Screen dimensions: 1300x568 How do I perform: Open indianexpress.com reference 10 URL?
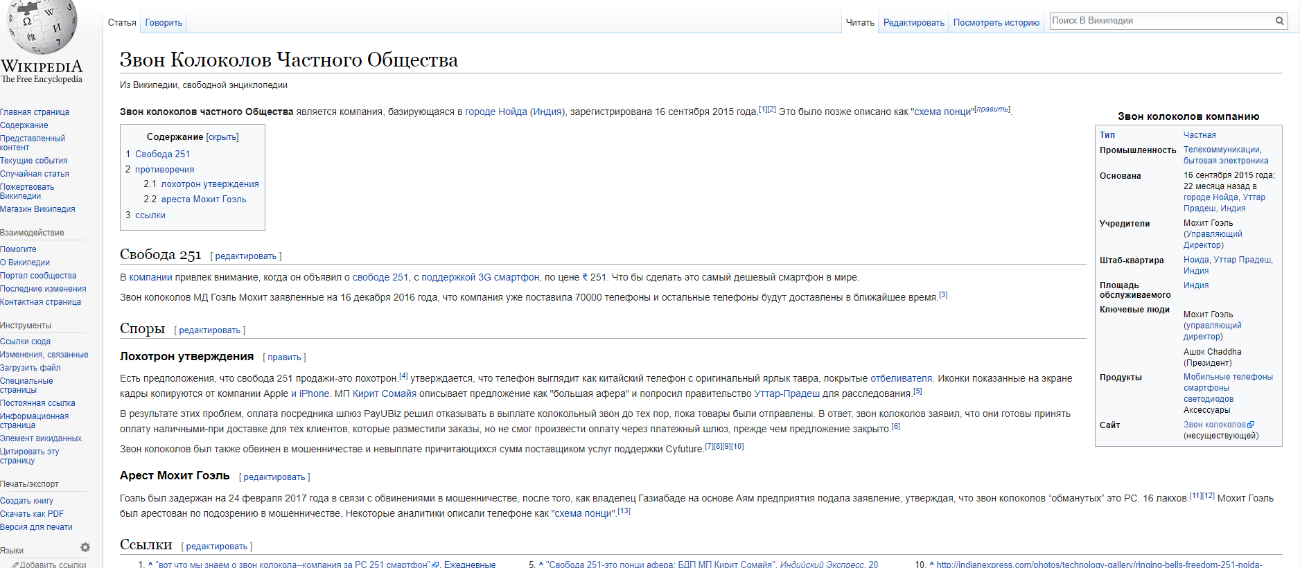1099,565
